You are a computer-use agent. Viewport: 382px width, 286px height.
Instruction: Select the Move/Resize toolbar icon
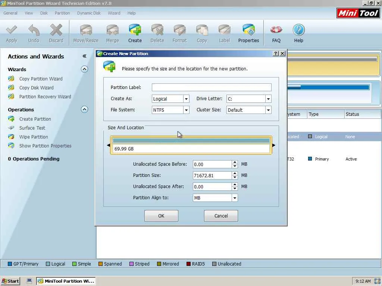(86, 30)
